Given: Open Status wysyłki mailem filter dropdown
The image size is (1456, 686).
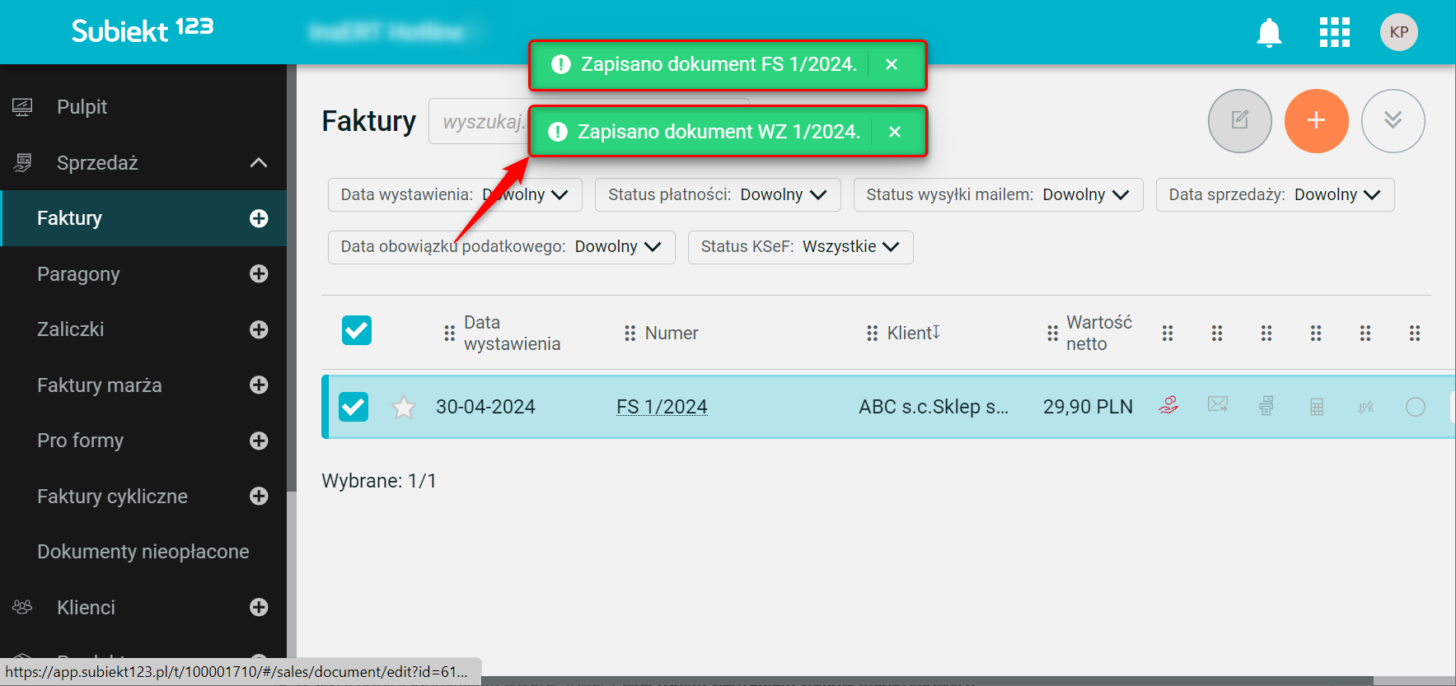Looking at the screenshot, I should click(998, 195).
